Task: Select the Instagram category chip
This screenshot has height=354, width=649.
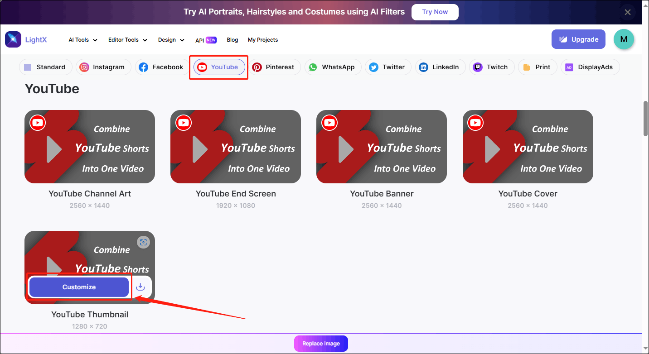Action: point(103,67)
